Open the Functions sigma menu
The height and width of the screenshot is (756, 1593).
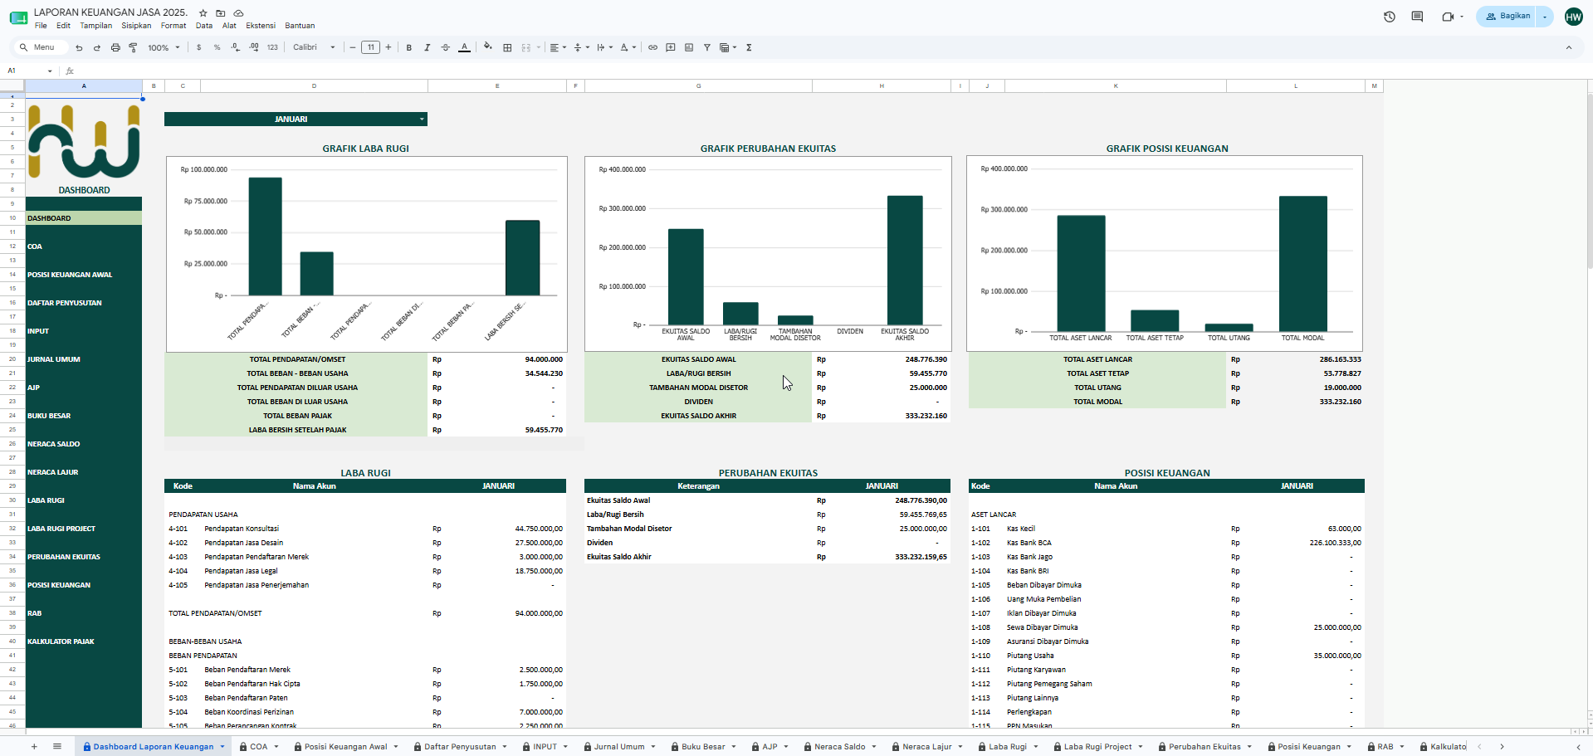(x=749, y=47)
